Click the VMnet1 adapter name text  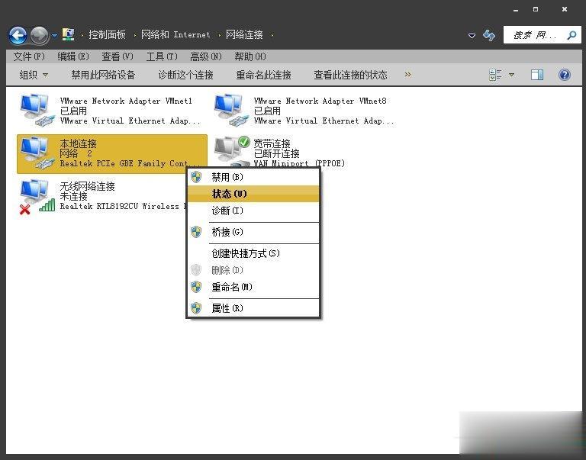pos(126,101)
